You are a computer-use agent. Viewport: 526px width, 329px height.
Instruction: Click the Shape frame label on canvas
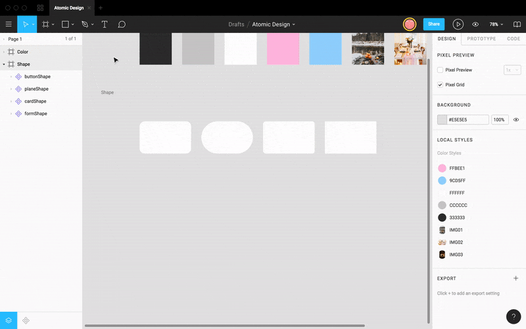click(x=107, y=92)
